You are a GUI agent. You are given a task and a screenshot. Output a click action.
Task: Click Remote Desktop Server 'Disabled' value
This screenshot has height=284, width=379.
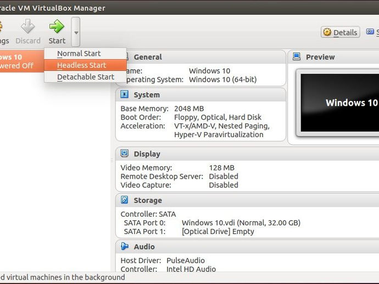click(224, 177)
